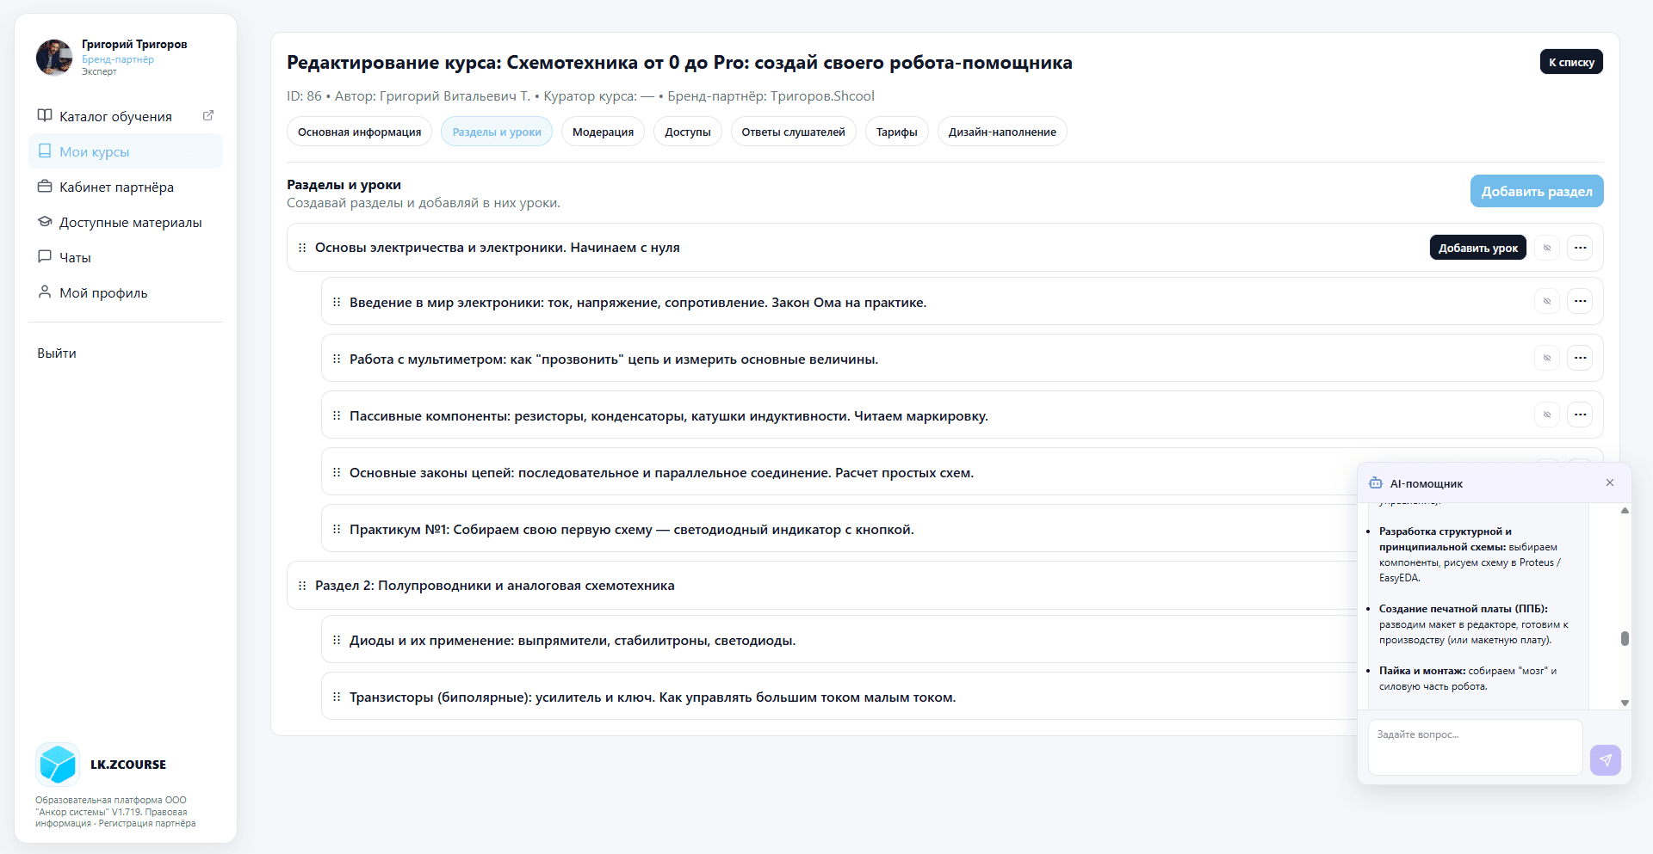1653x854 pixels.
Task: Open more options for Основы электричества section
Action: (x=1580, y=248)
